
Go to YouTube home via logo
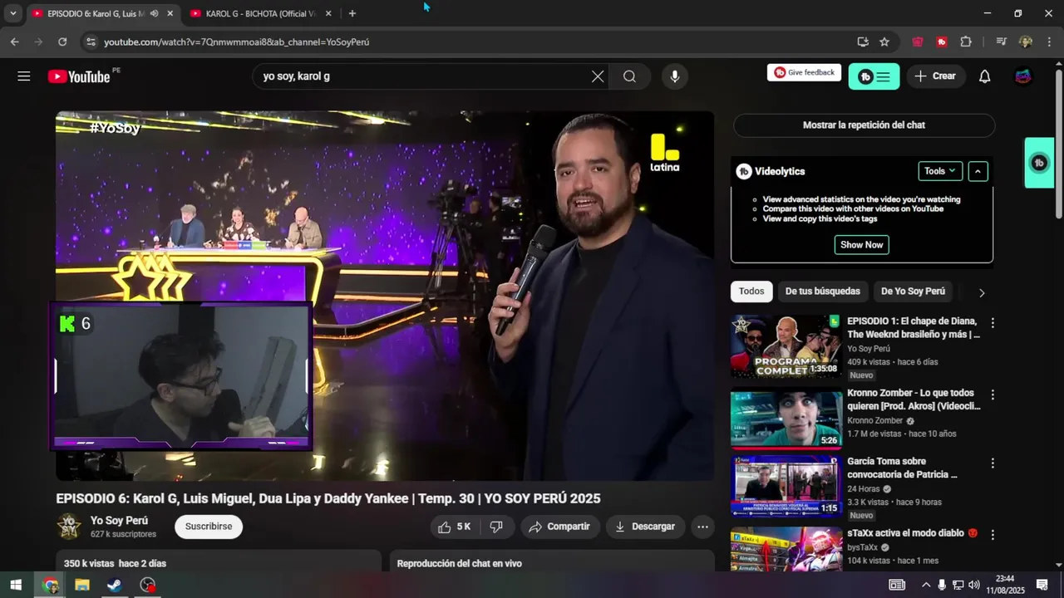pyautogui.click(x=79, y=76)
